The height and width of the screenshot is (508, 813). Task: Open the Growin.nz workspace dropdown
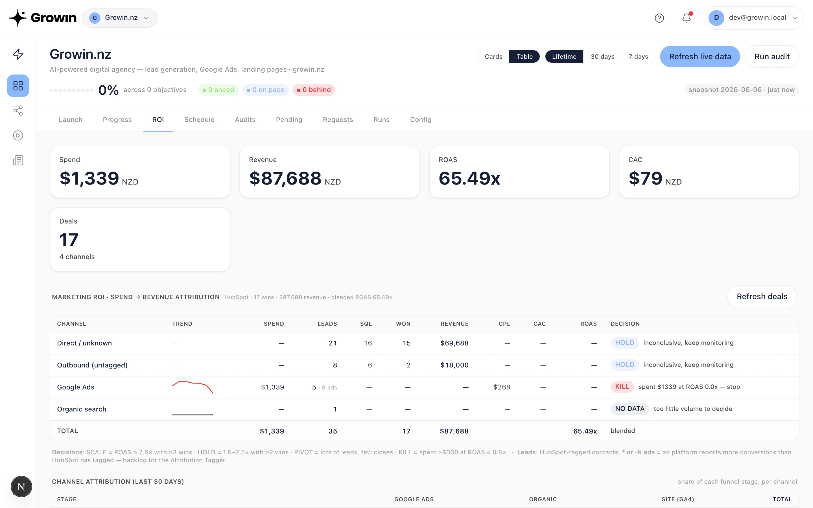point(120,18)
